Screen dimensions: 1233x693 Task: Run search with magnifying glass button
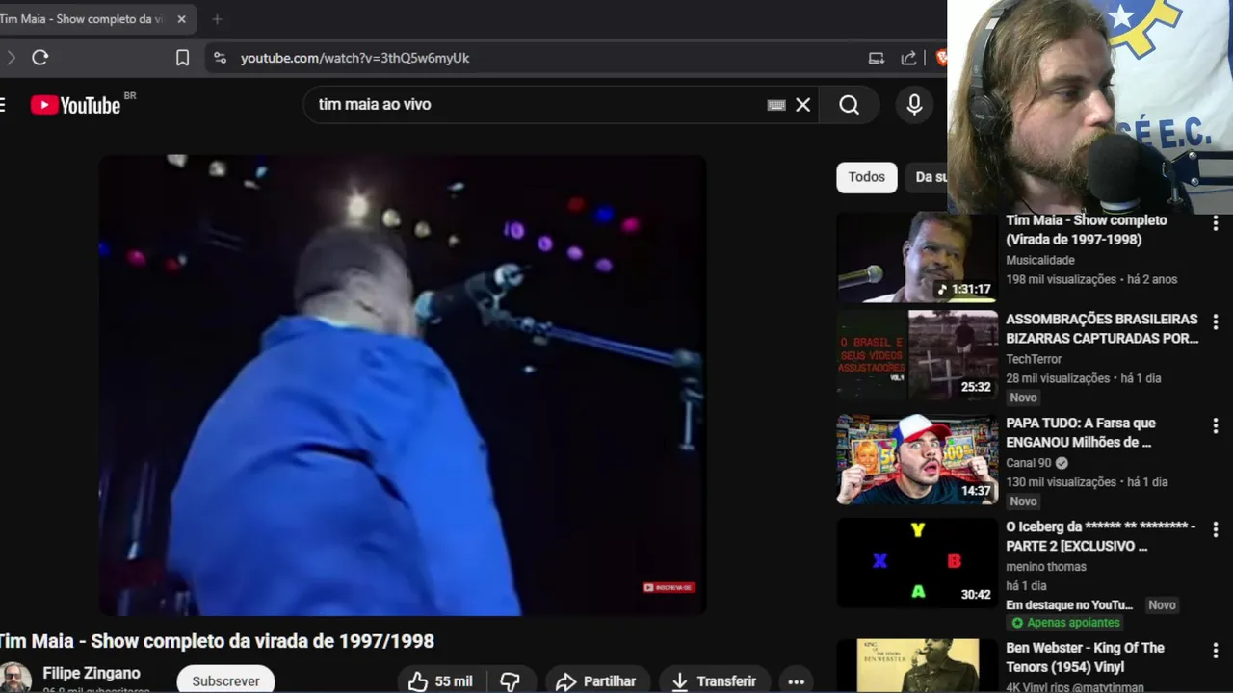point(849,105)
